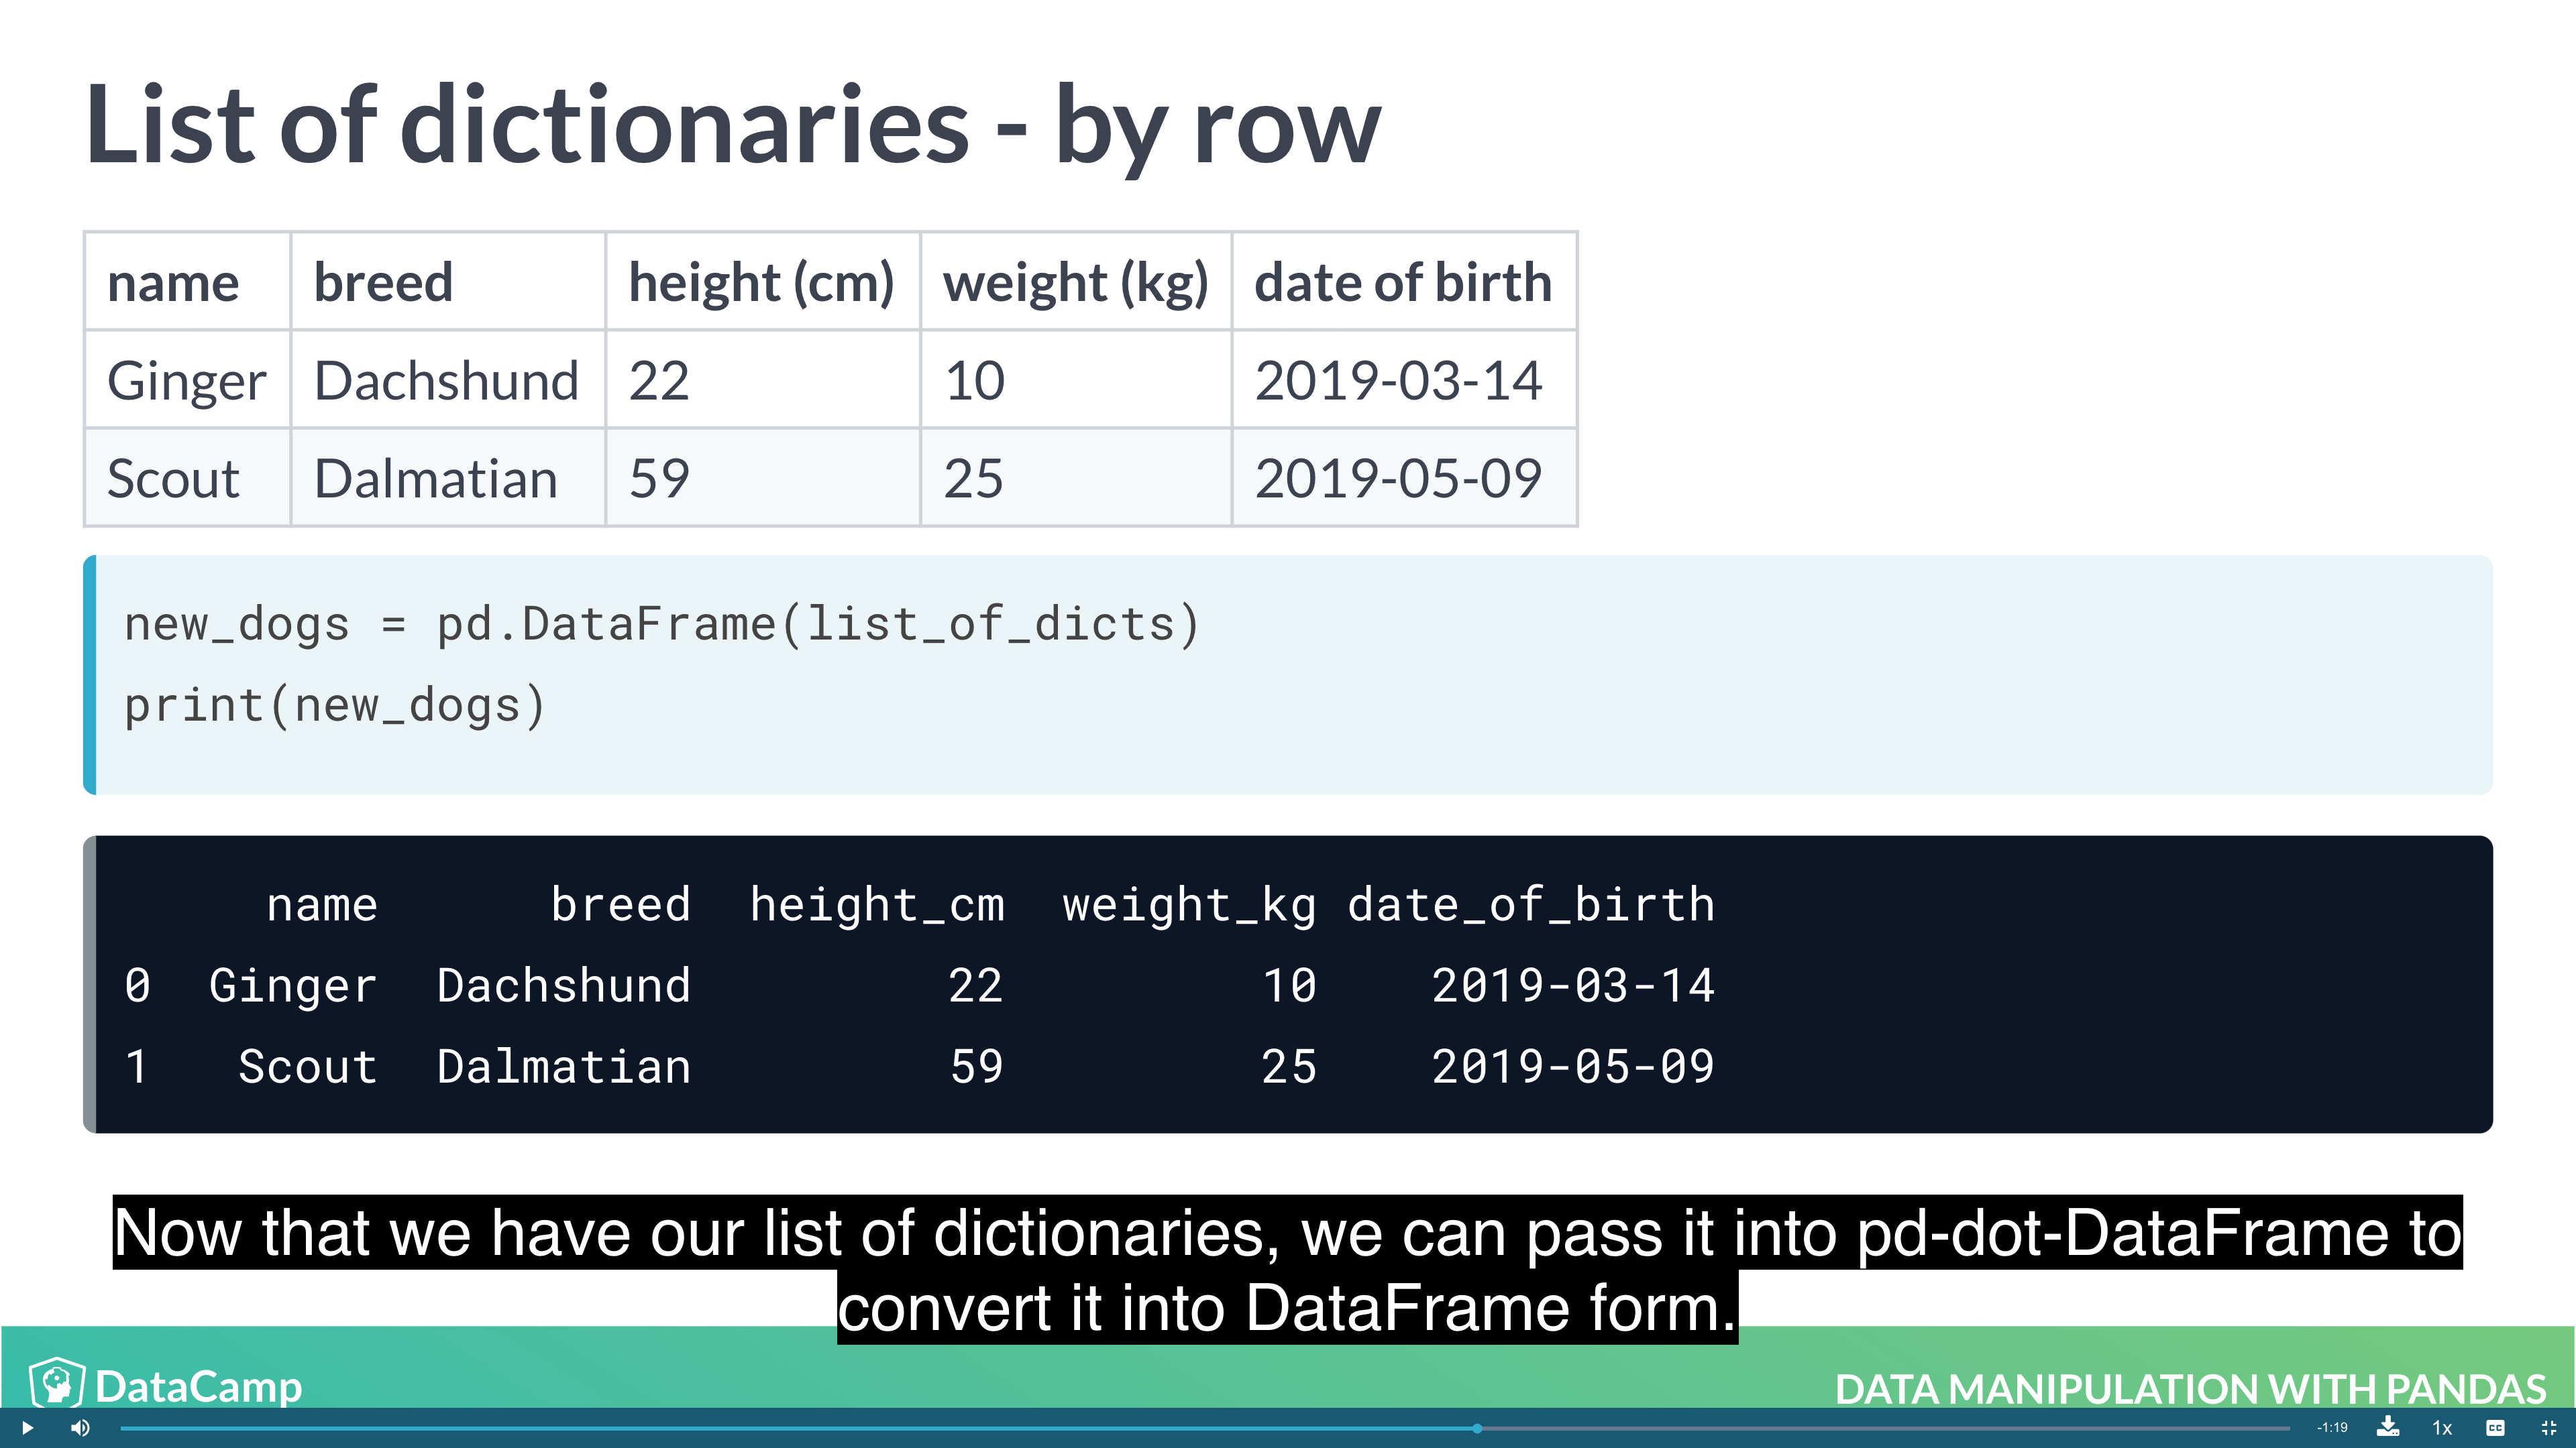This screenshot has width=2576, height=1448.
Task: Click the Dachshund cell in table
Action: point(446,381)
